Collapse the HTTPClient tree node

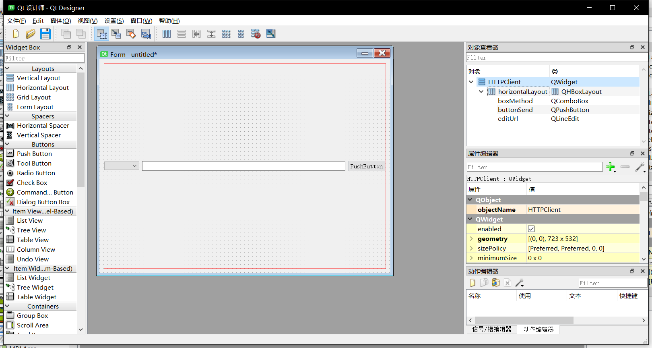[471, 82]
